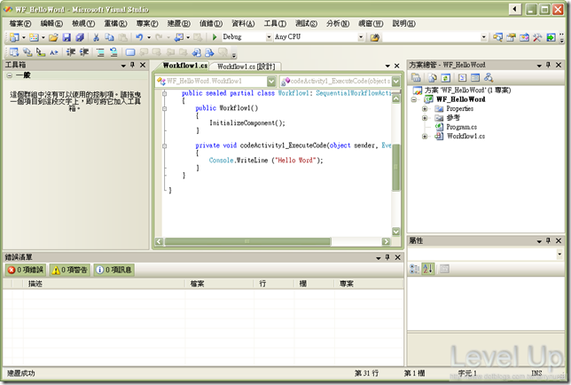This screenshot has width=571, height=385.
Task: Click the vertical scrollbar thumb in code editor
Action: 395,167
